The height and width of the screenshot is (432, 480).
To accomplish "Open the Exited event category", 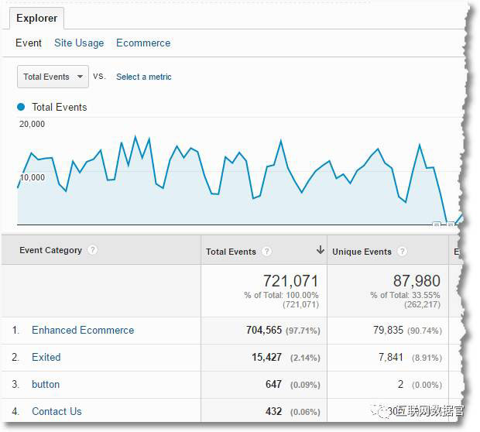I will click(46, 357).
